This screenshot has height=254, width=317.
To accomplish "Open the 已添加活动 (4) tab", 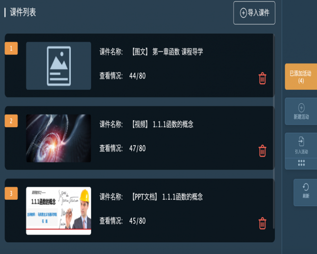I will coord(301,77).
